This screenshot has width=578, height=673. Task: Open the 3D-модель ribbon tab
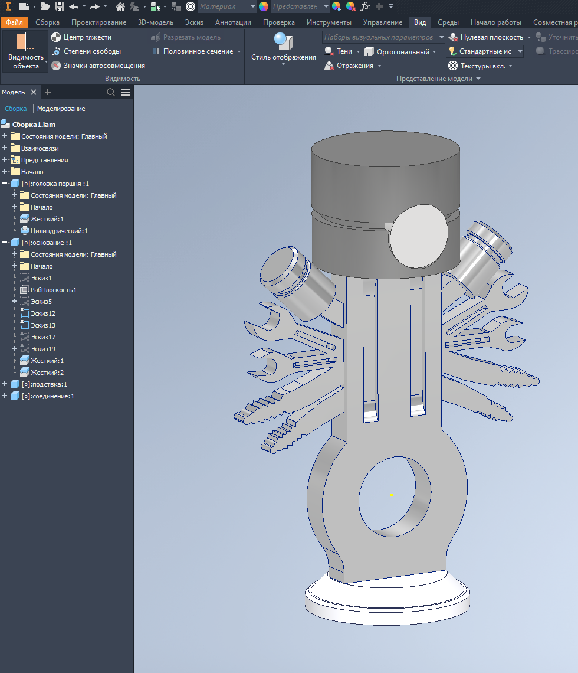point(156,22)
